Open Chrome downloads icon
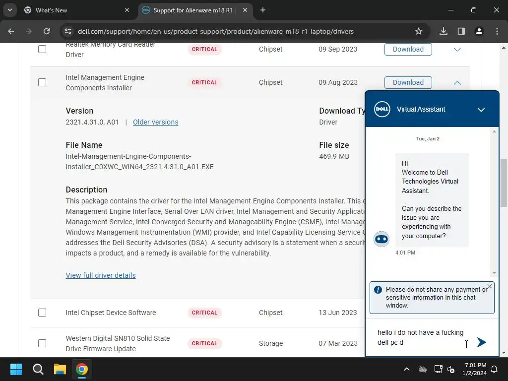The image size is (508, 381). pos(444,31)
